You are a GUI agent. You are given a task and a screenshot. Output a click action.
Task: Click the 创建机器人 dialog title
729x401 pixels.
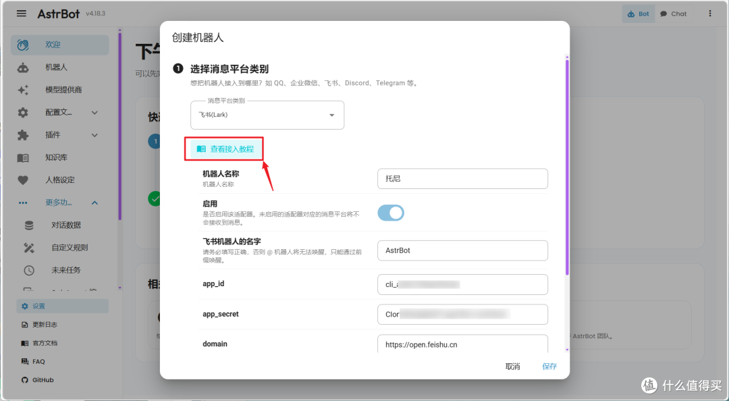(x=198, y=38)
